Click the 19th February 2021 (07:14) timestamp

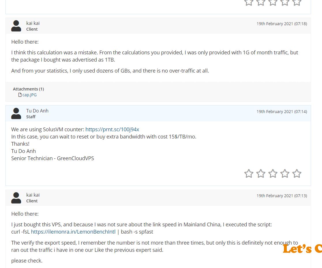coord(282,112)
